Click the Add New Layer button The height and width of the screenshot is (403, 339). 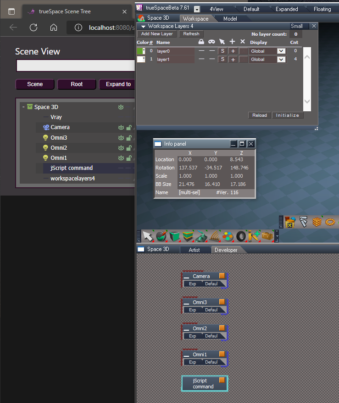click(157, 34)
